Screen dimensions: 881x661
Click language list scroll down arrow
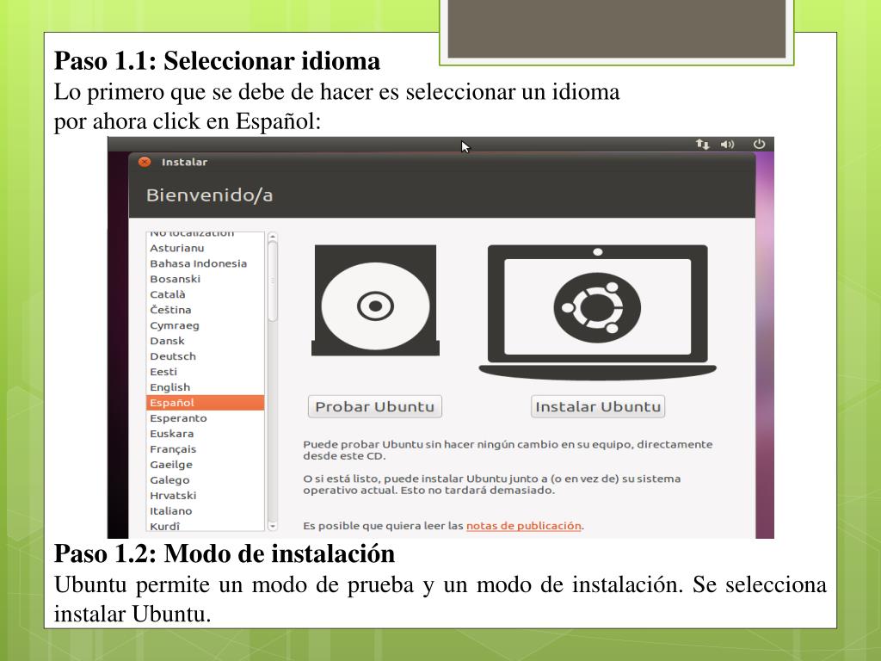(273, 526)
